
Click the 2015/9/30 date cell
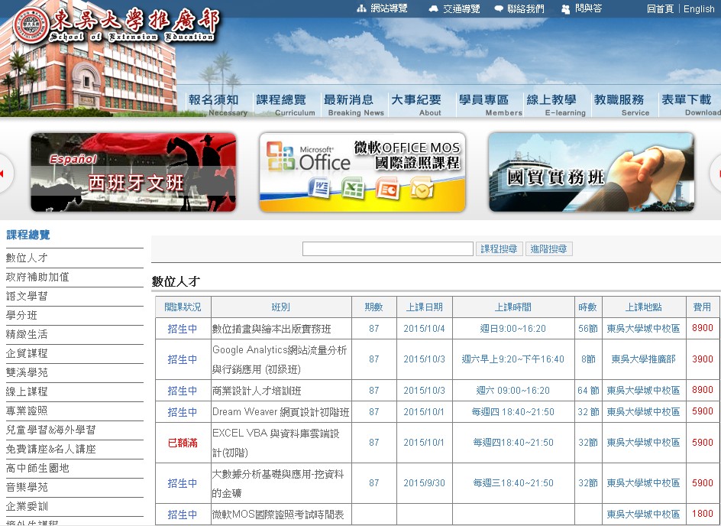click(x=424, y=483)
